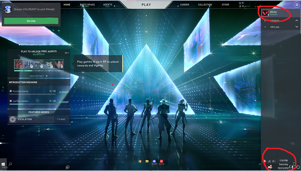Click the blicky username text

click(273, 12)
